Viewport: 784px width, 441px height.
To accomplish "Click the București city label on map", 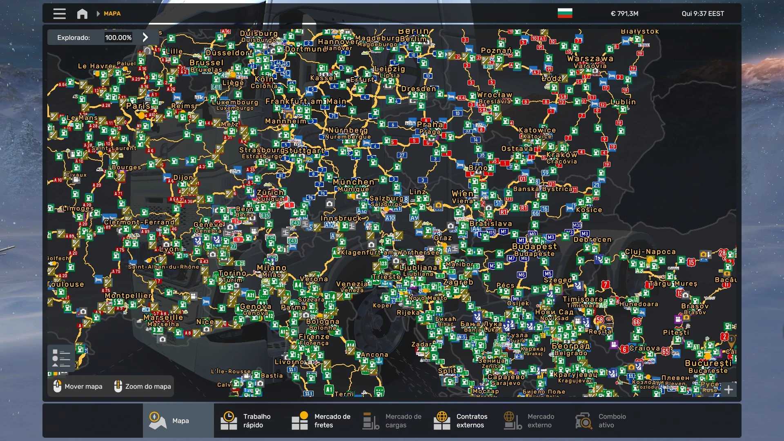I will point(708,363).
